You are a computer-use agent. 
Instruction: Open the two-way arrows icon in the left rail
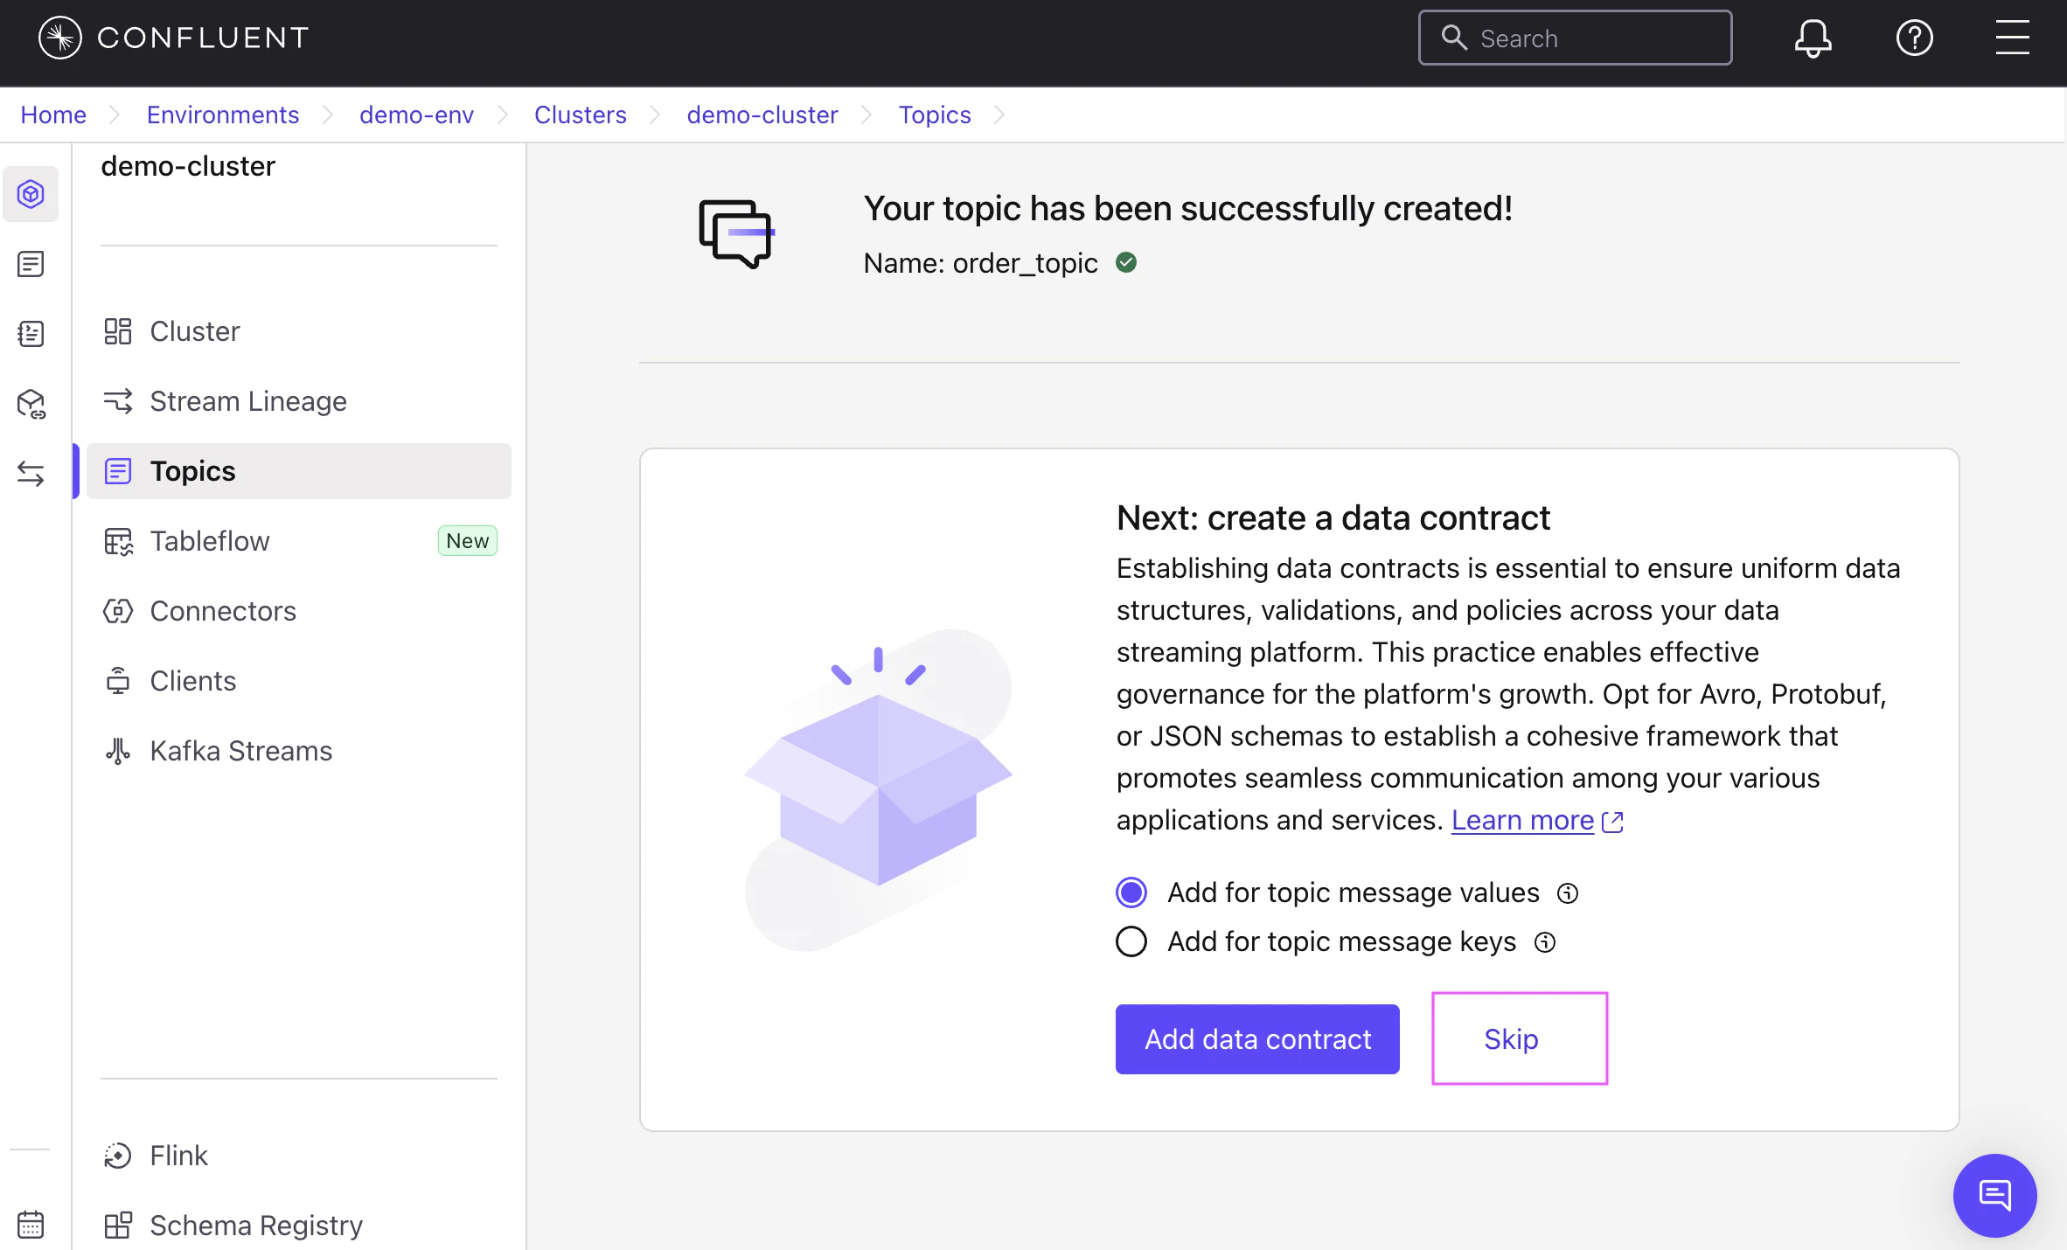pyautogui.click(x=31, y=474)
